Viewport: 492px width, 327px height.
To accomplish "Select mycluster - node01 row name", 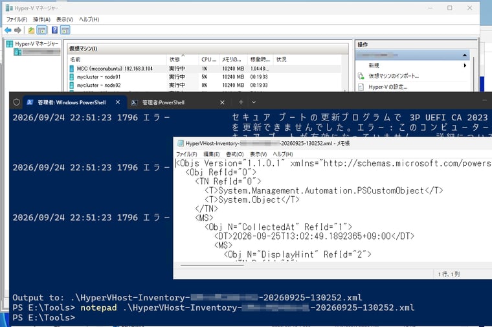I will (x=98, y=77).
